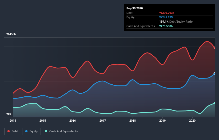Select the red Debt endpoint marker

pos(214,48)
